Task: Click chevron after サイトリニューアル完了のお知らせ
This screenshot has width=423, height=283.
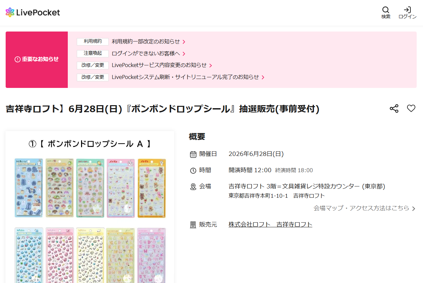Action: [x=263, y=77]
